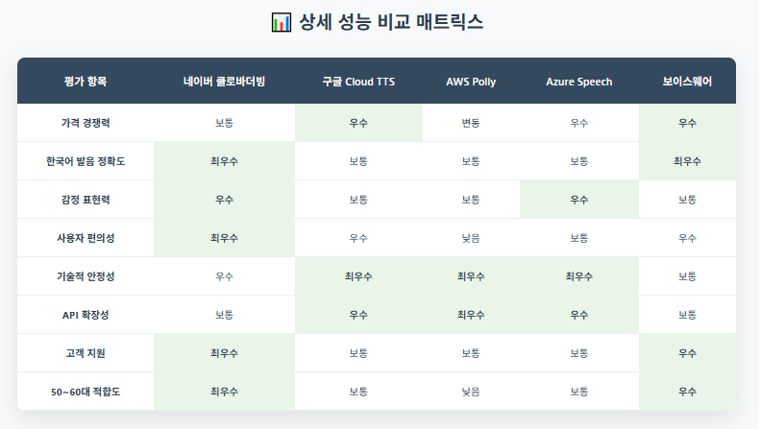Viewport: 761px width, 429px height.
Task: Click 보통 for 구글 Cloud TTS 고객 지원
Action: 358,353
